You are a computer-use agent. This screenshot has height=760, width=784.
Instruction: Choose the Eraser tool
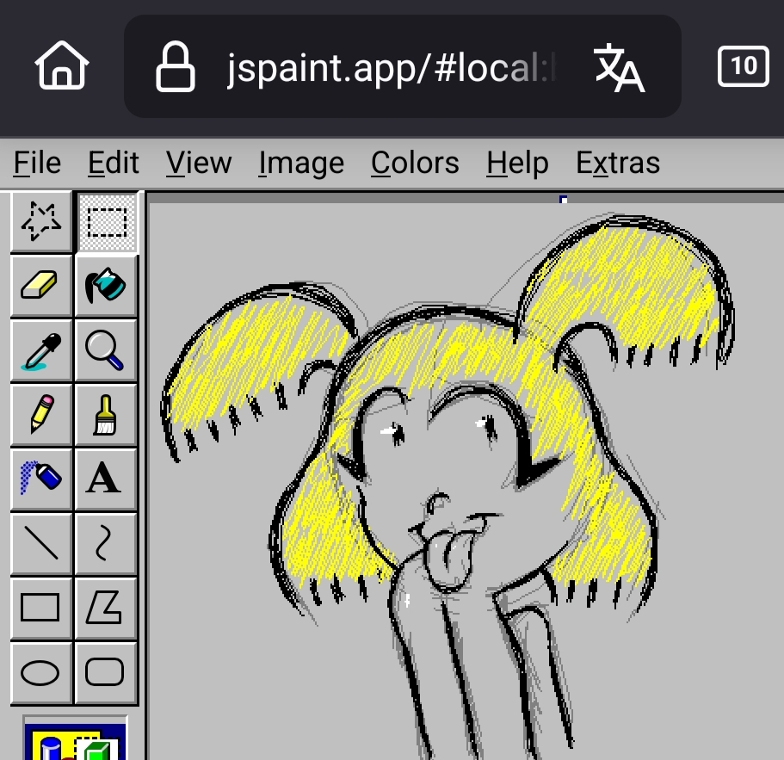click(x=41, y=286)
